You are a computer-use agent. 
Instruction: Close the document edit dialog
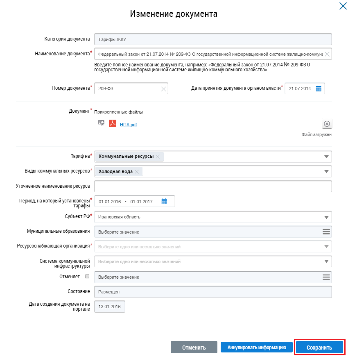[x=342, y=6]
